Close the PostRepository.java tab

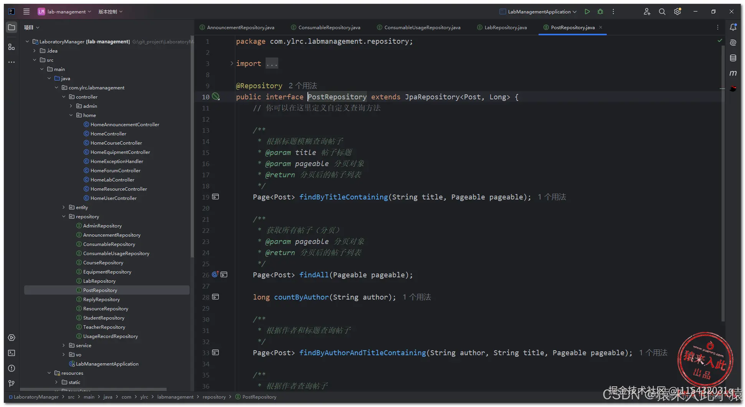601,27
